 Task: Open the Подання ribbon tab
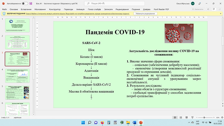tap(136, 9)
